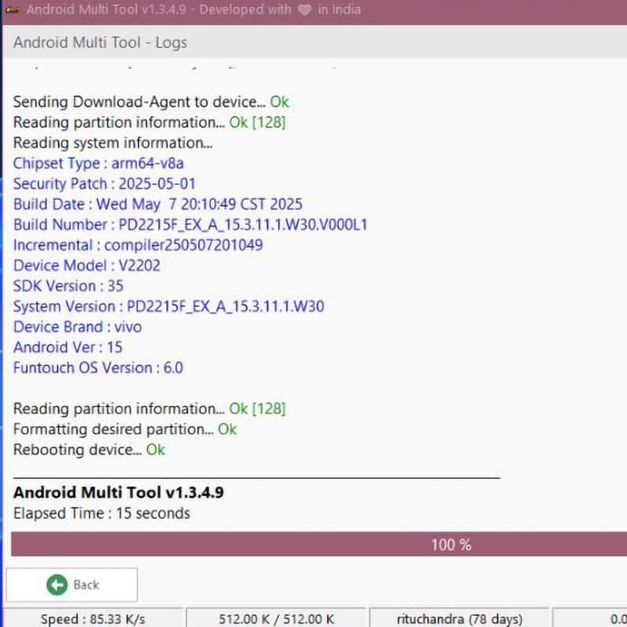Viewport: 627px width, 627px height.
Task: Click Device Brand : vivo line
Action: [78, 327]
